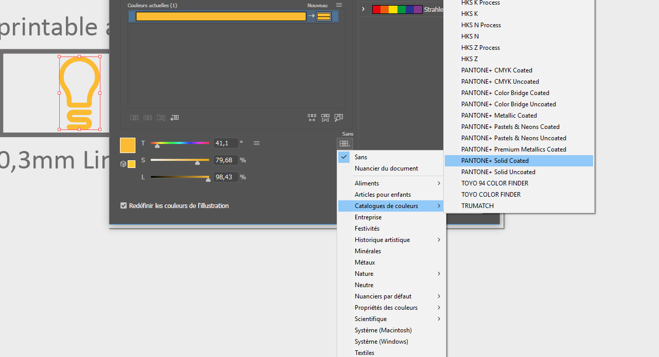Image resolution: width=659 pixels, height=357 pixels.
Task: Choose Textiles at the menu bottom
Action: 391,352
